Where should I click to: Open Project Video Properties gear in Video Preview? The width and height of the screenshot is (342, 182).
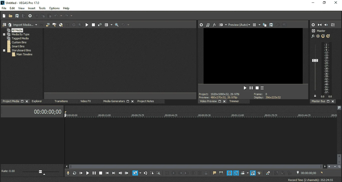tap(201, 25)
